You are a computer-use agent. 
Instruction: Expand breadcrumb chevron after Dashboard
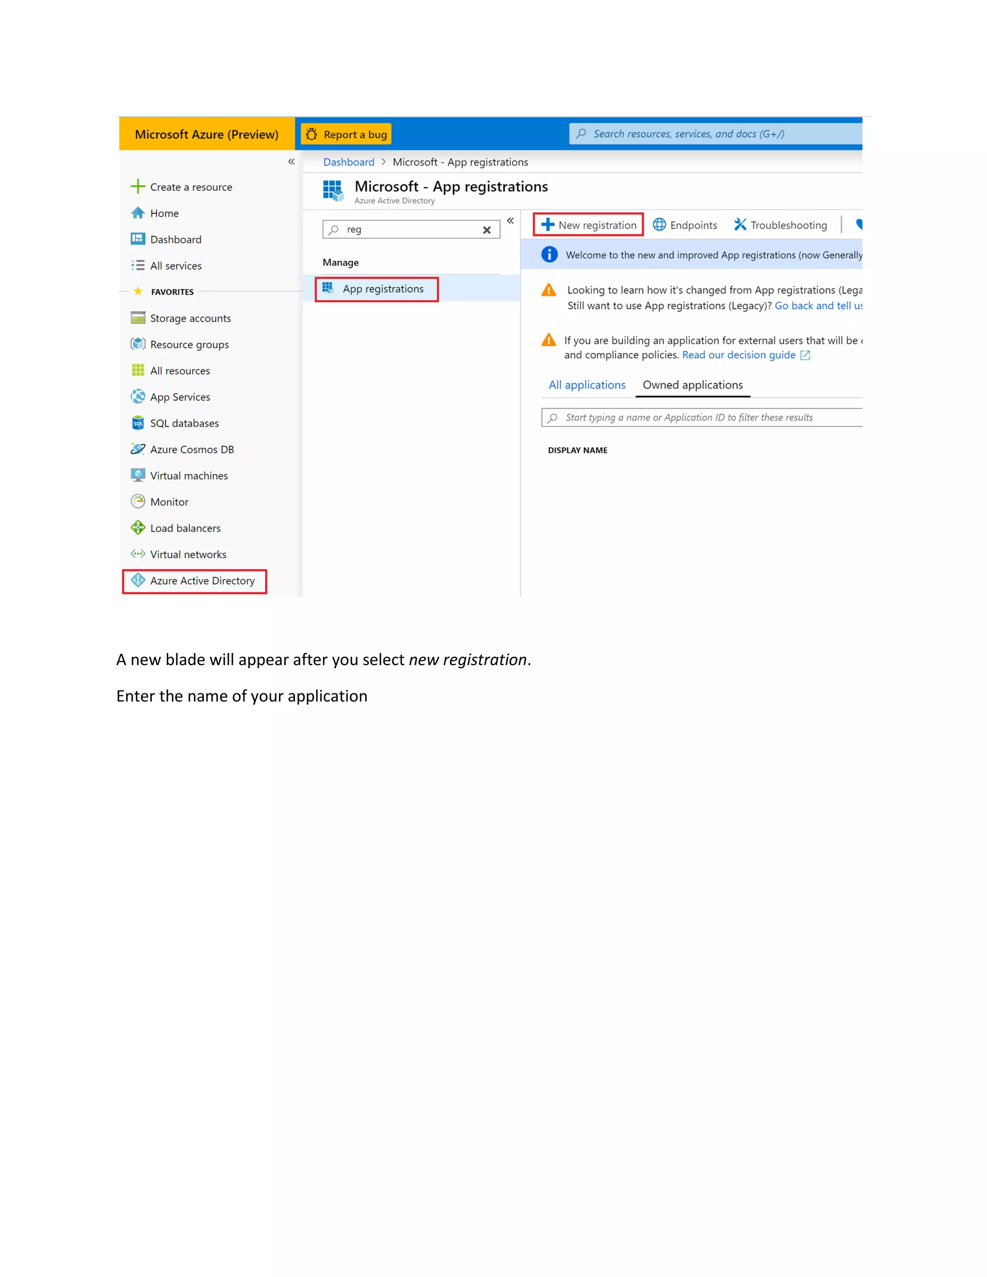(x=384, y=162)
